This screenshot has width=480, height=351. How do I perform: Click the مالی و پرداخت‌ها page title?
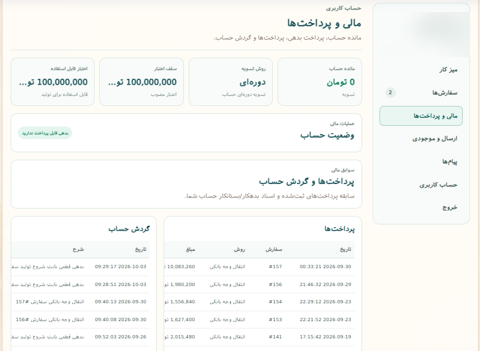(x=324, y=23)
